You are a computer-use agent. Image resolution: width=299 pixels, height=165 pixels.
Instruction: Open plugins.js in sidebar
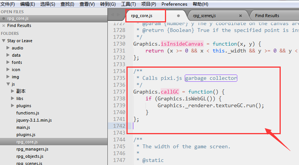tap(26, 135)
